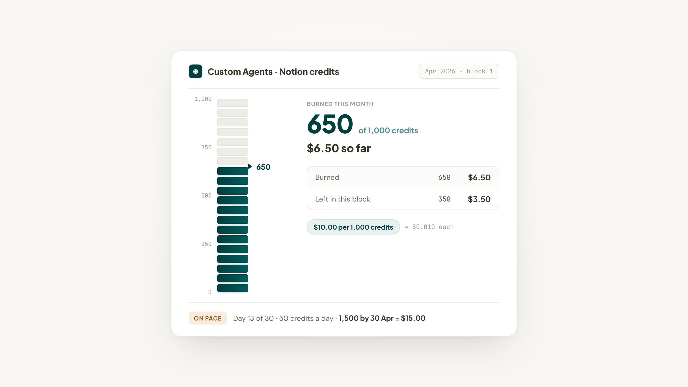
Task: Click the ON PACE badge
Action: pos(208,318)
